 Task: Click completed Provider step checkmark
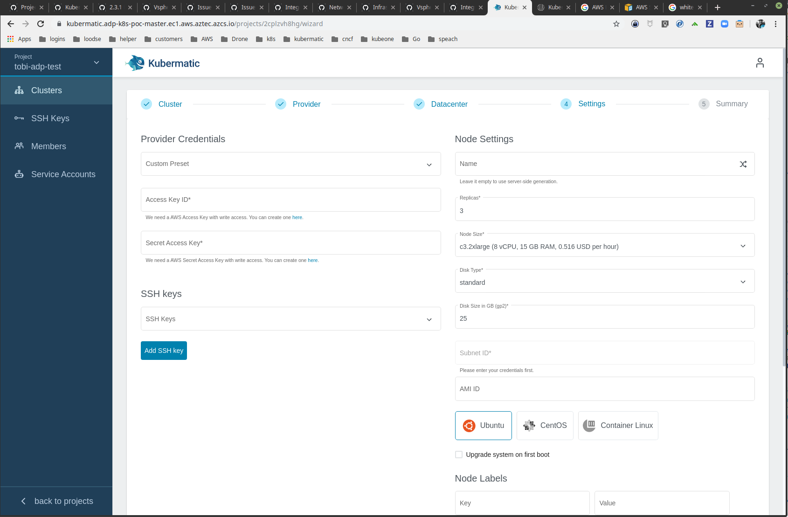pos(281,104)
